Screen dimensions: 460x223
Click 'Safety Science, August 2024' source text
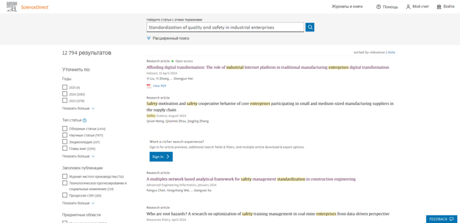point(166,116)
